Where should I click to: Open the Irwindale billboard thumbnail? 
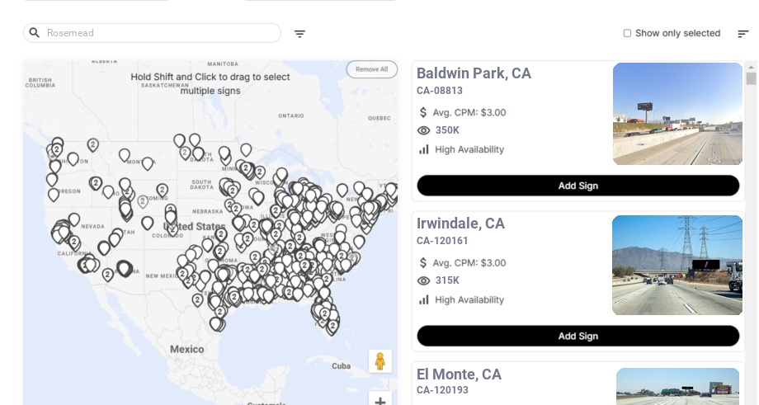[x=677, y=265]
